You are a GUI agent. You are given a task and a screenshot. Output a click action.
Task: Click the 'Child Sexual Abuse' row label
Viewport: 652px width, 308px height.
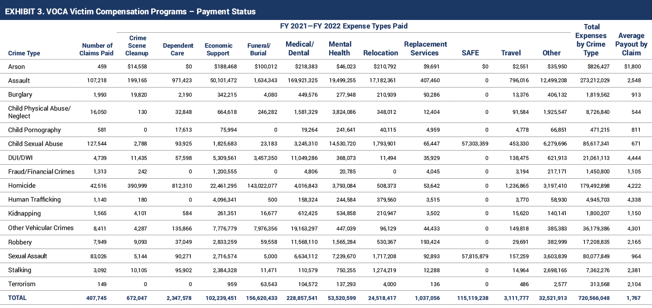coord(35,144)
